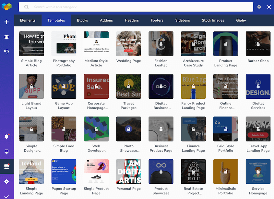The height and width of the screenshot is (199, 274).
Task: Open the Simple Landing Page Iceland thumbnail
Action: pyautogui.click(x=31, y=171)
